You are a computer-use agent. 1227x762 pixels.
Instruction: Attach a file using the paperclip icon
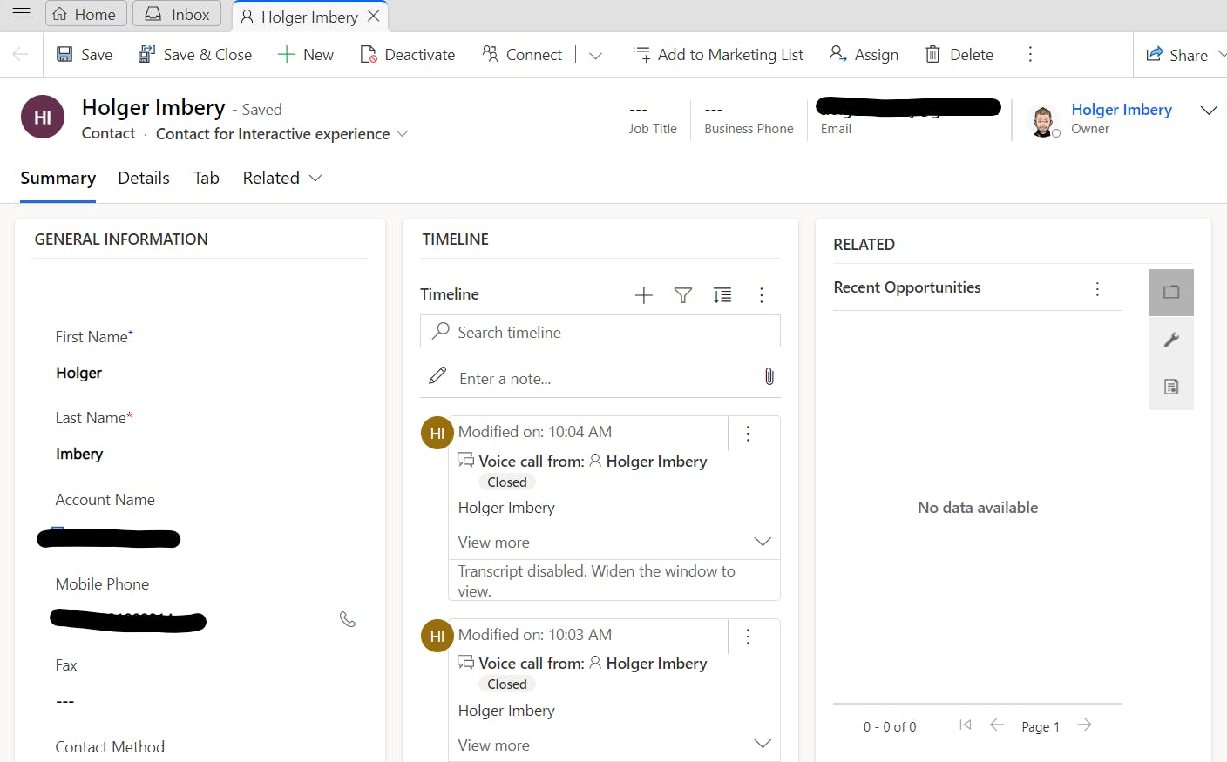(769, 376)
